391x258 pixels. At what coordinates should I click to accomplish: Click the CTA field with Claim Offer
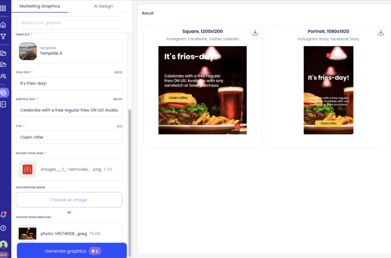coord(69,137)
